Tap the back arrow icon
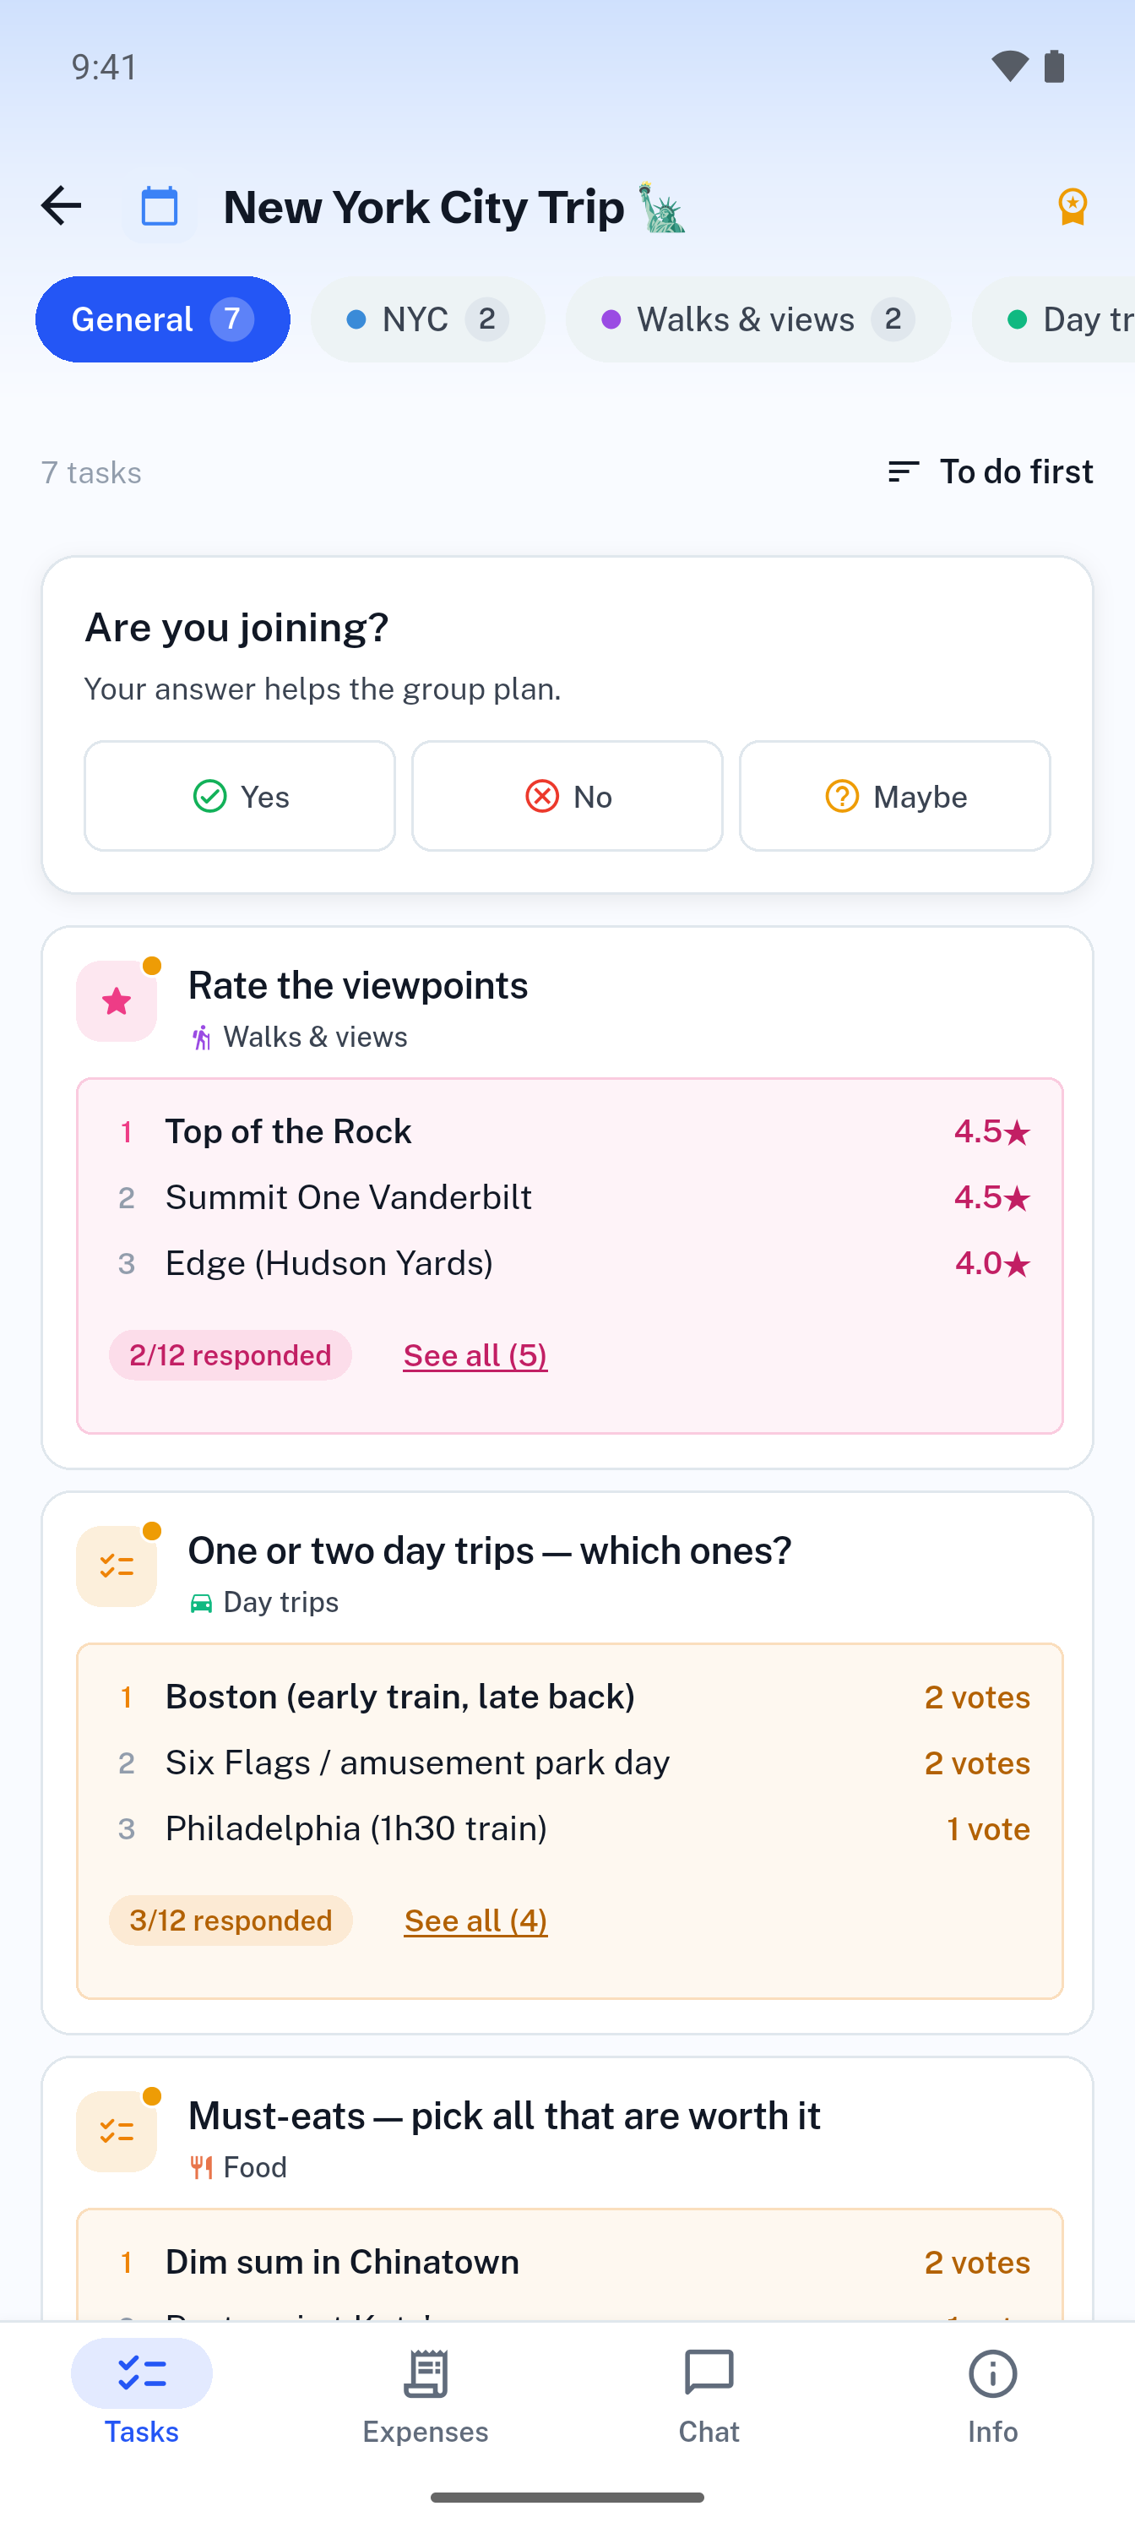The height and width of the screenshot is (2528, 1135). tap(61, 206)
